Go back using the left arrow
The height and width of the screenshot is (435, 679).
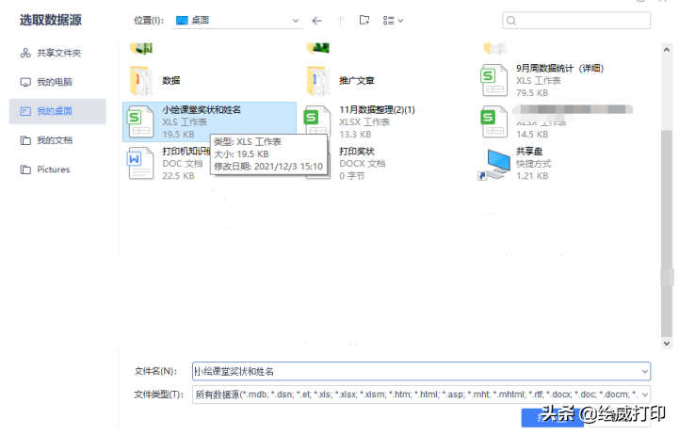[317, 21]
